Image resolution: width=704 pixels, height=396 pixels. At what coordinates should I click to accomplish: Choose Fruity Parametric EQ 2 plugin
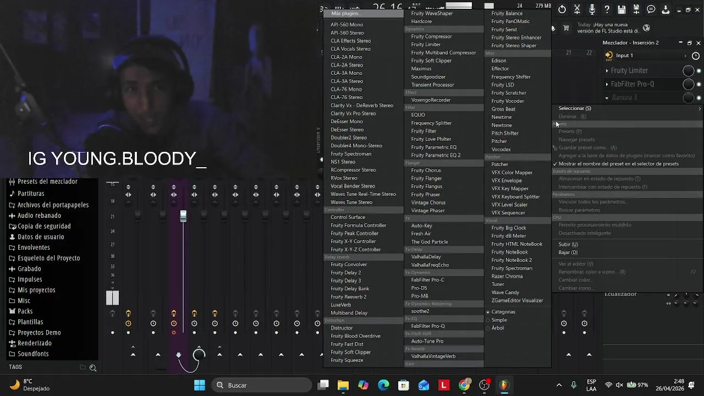(436, 156)
